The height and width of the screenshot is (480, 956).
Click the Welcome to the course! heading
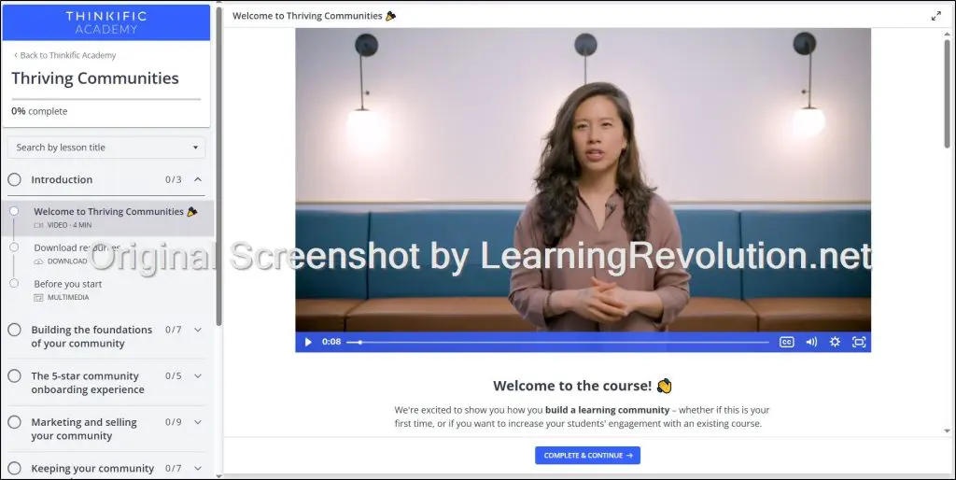pyautogui.click(x=583, y=386)
